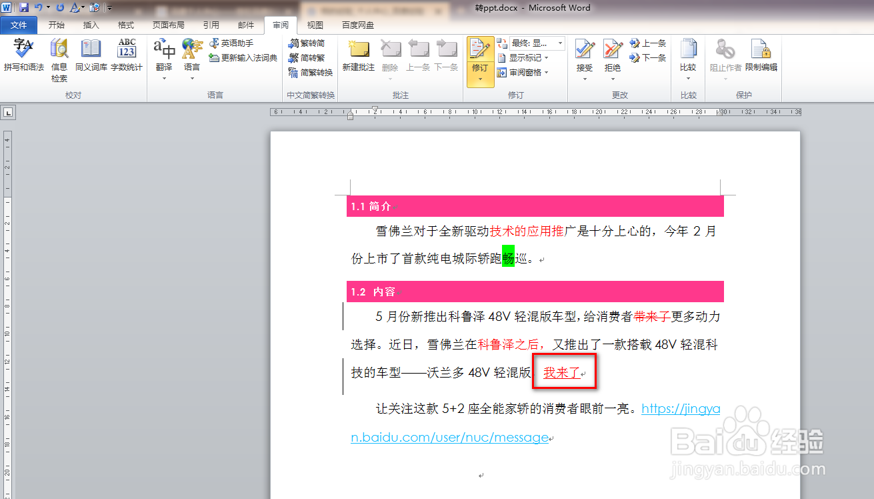Open the jingyan.baidu.com hyperlink in document
874x499 pixels.
click(680, 408)
